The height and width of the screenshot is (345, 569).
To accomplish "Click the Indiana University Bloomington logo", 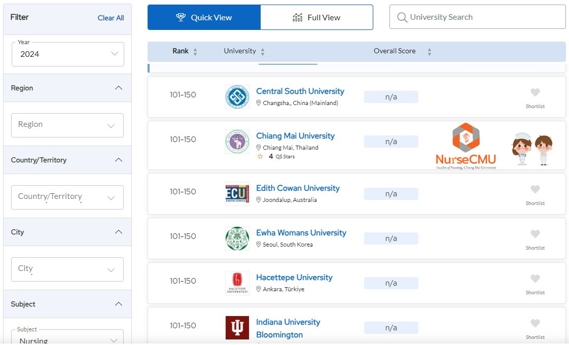I will pos(237,328).
